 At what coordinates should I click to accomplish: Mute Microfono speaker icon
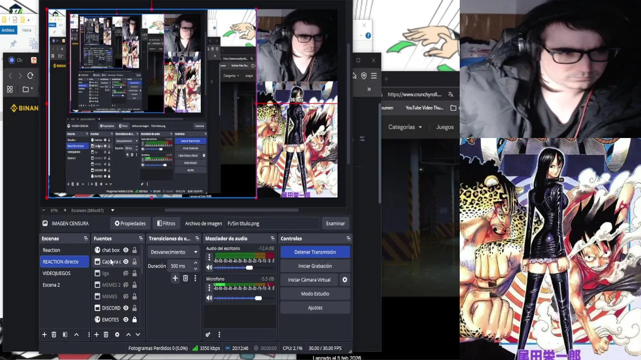click(209, 298)
